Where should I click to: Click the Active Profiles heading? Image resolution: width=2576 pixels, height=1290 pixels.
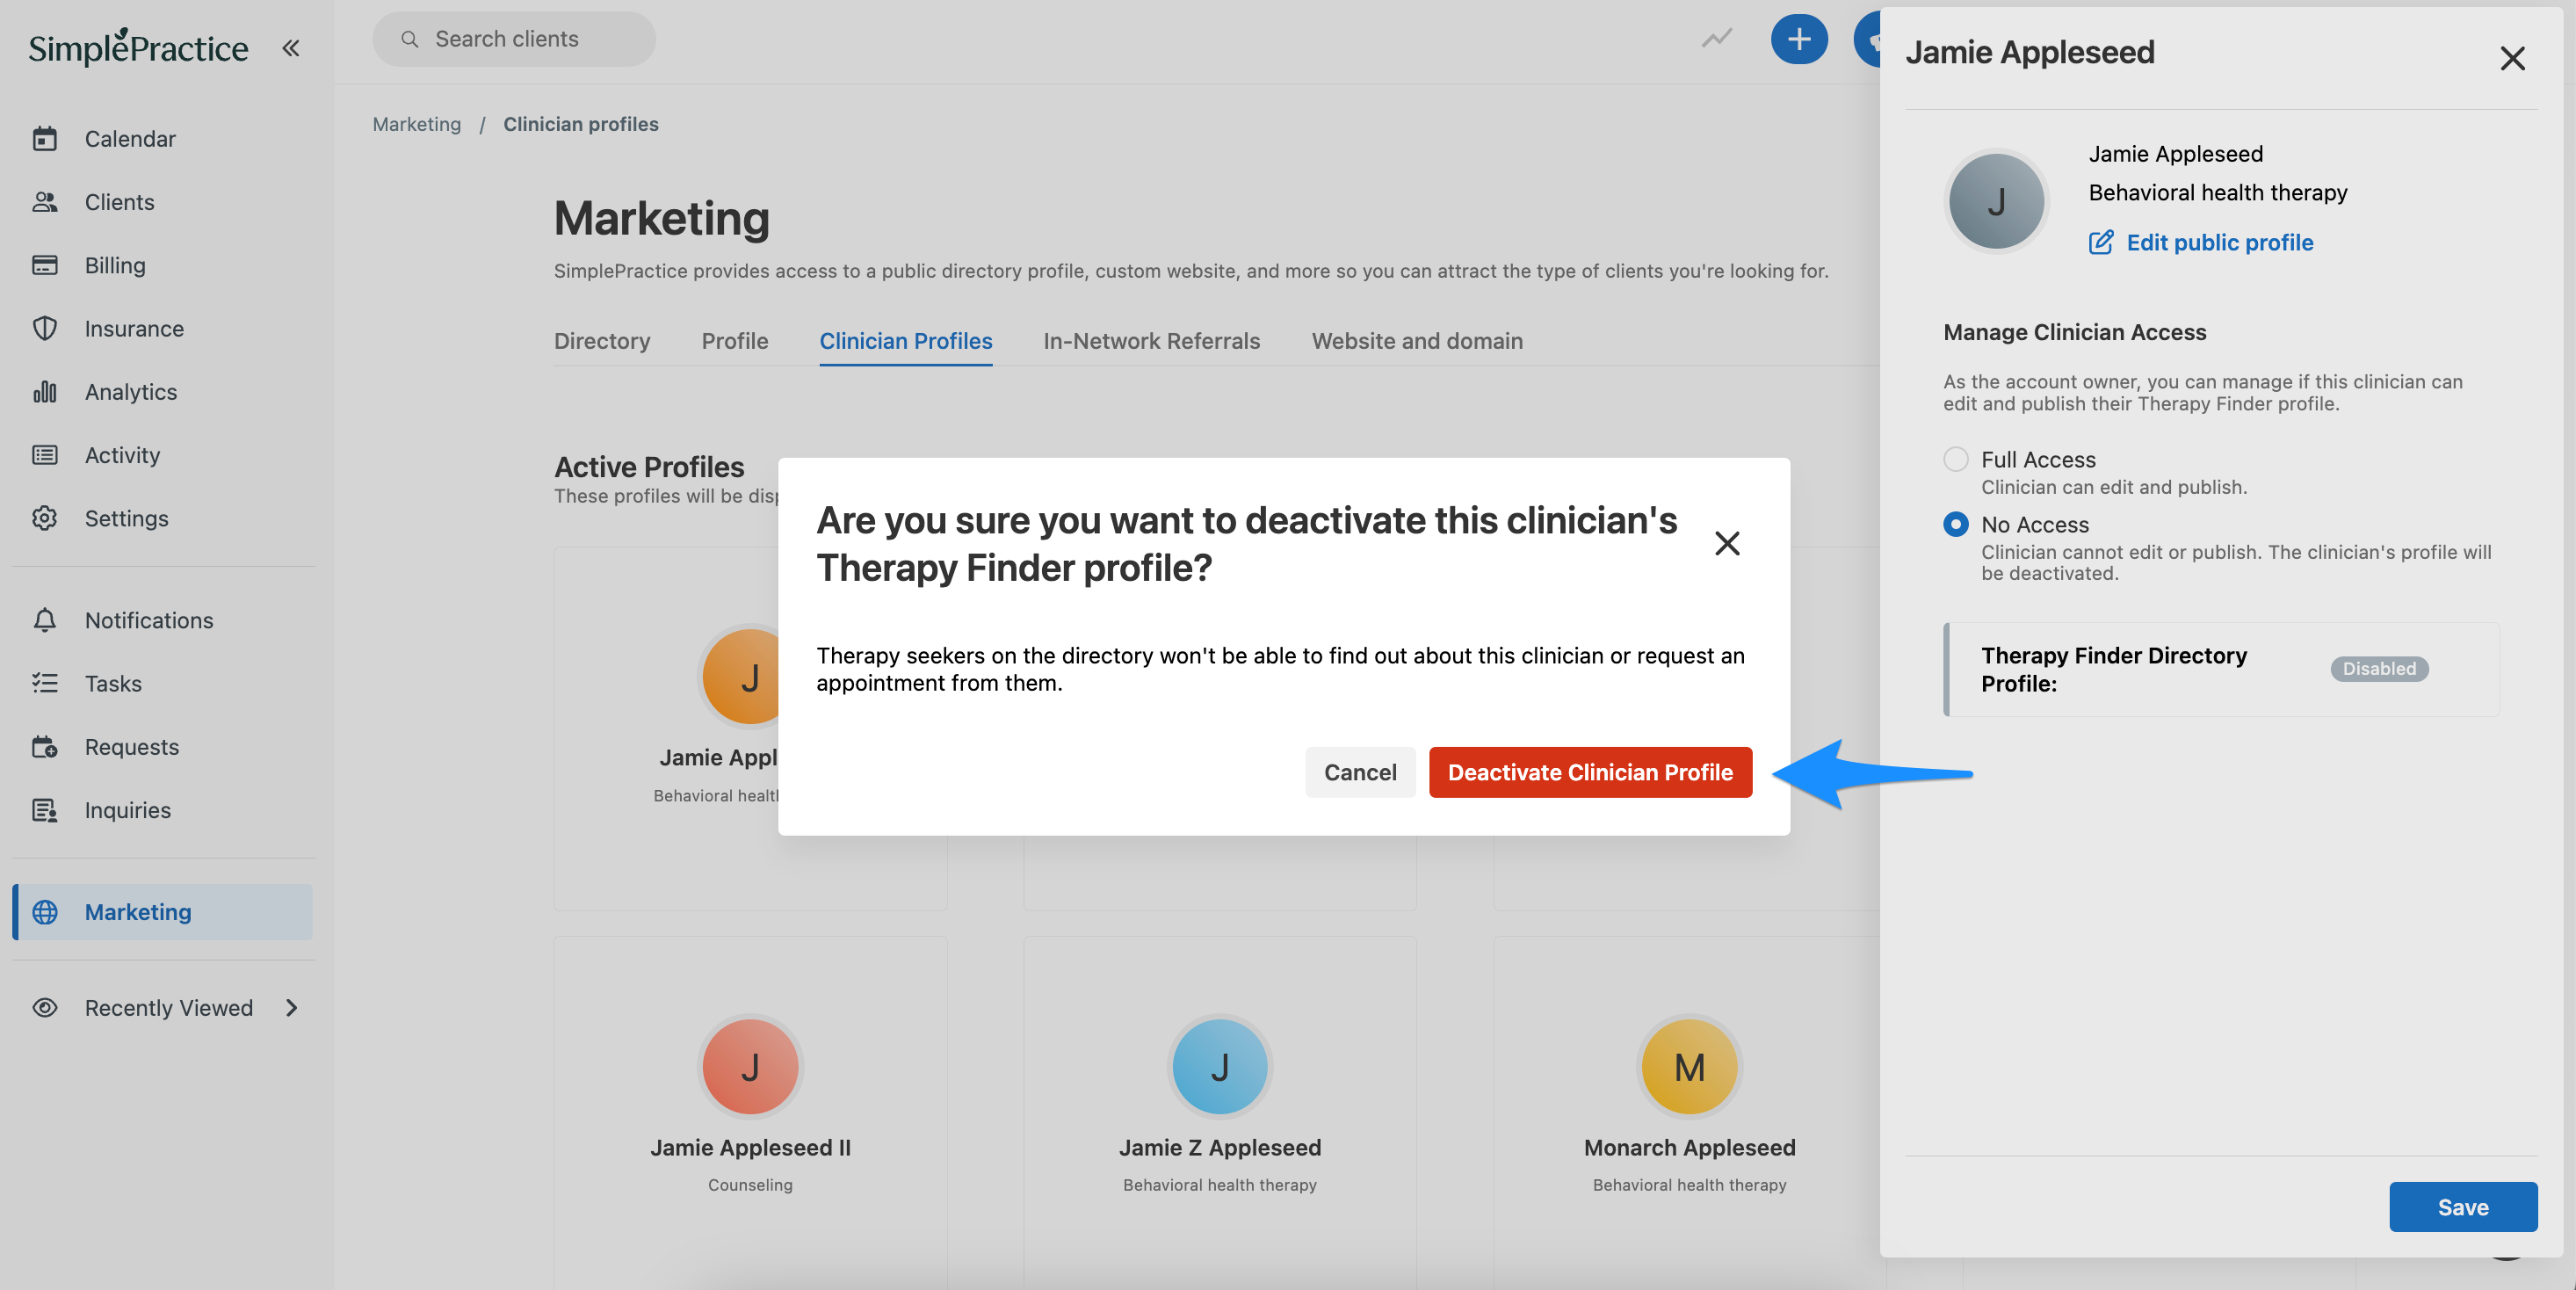(x=649, y=467)
